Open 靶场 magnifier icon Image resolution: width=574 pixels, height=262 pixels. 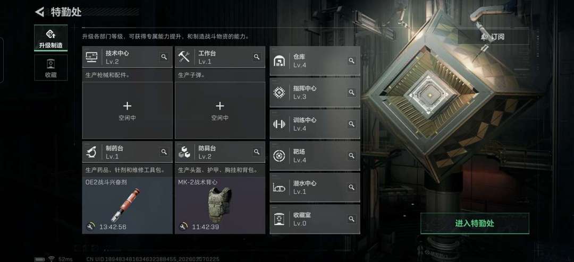(x=351, y=156)
